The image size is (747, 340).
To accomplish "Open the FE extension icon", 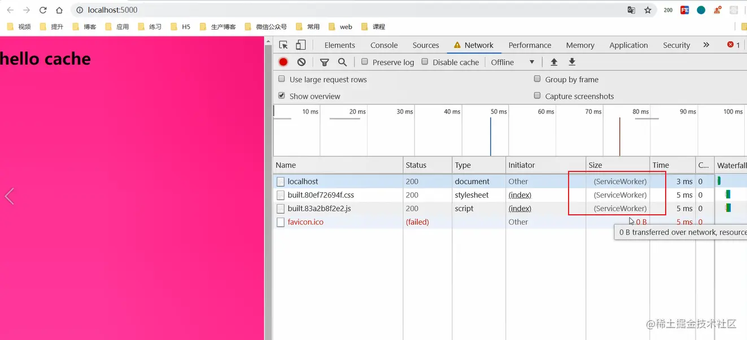I will point(685,10).
